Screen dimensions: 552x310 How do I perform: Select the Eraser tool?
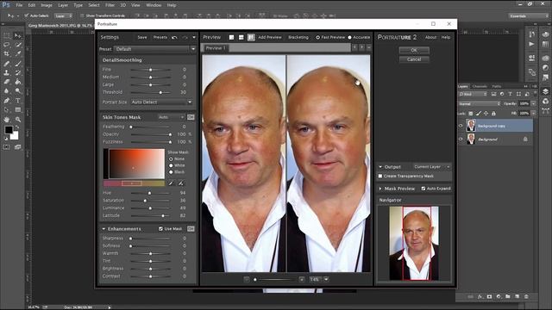pos(6,82)
